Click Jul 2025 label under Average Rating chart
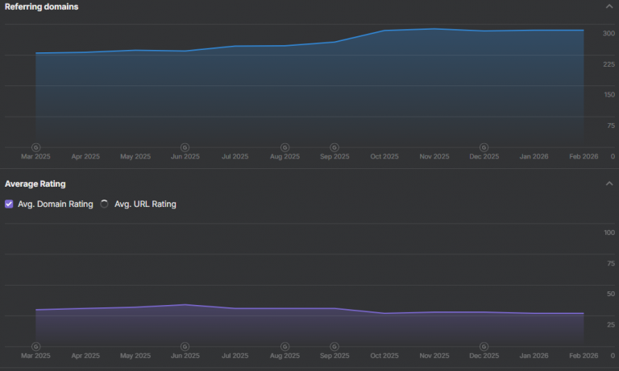 (235, 356)
